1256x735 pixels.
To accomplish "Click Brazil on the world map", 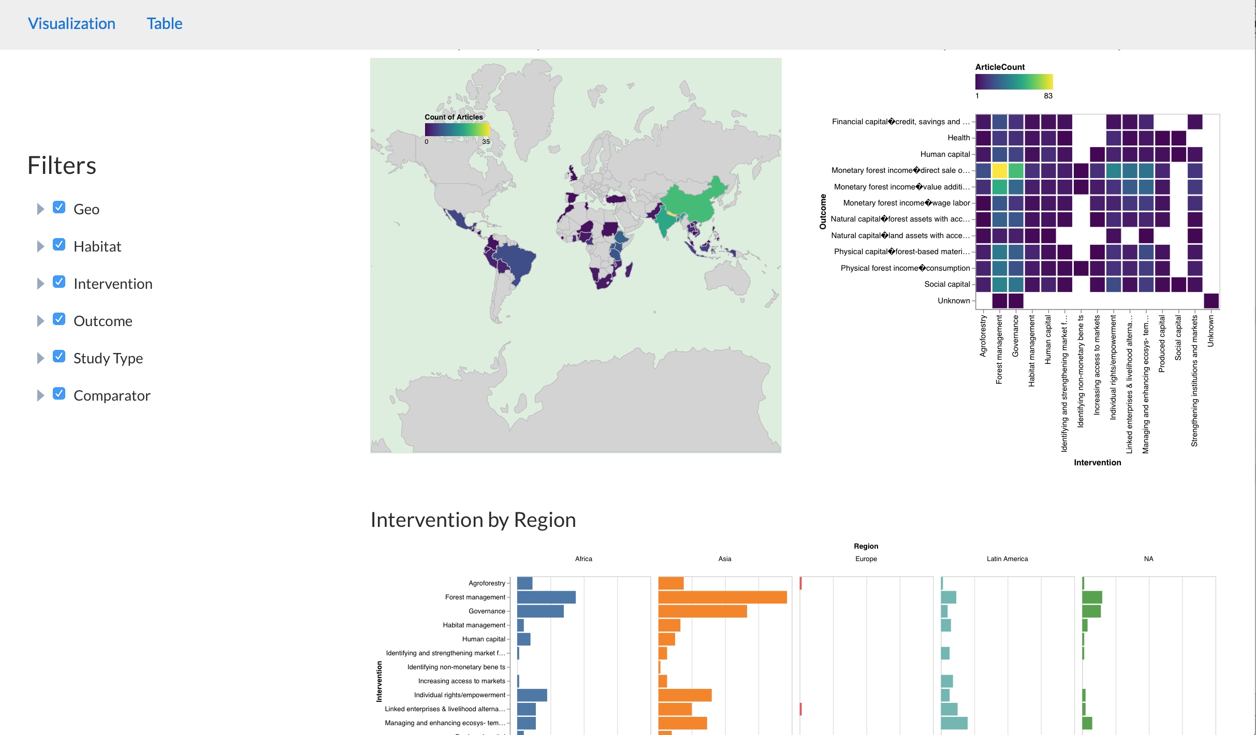I will tap(518, 261).
